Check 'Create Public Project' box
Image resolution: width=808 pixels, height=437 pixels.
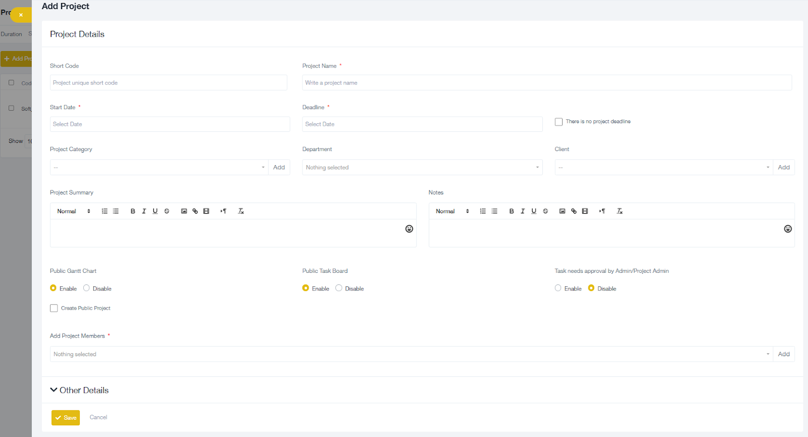[54, 308]
